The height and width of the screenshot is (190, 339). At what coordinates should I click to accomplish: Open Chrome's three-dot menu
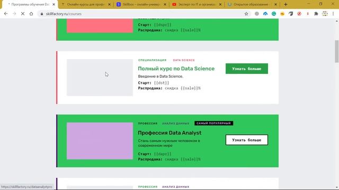[333, 14]
